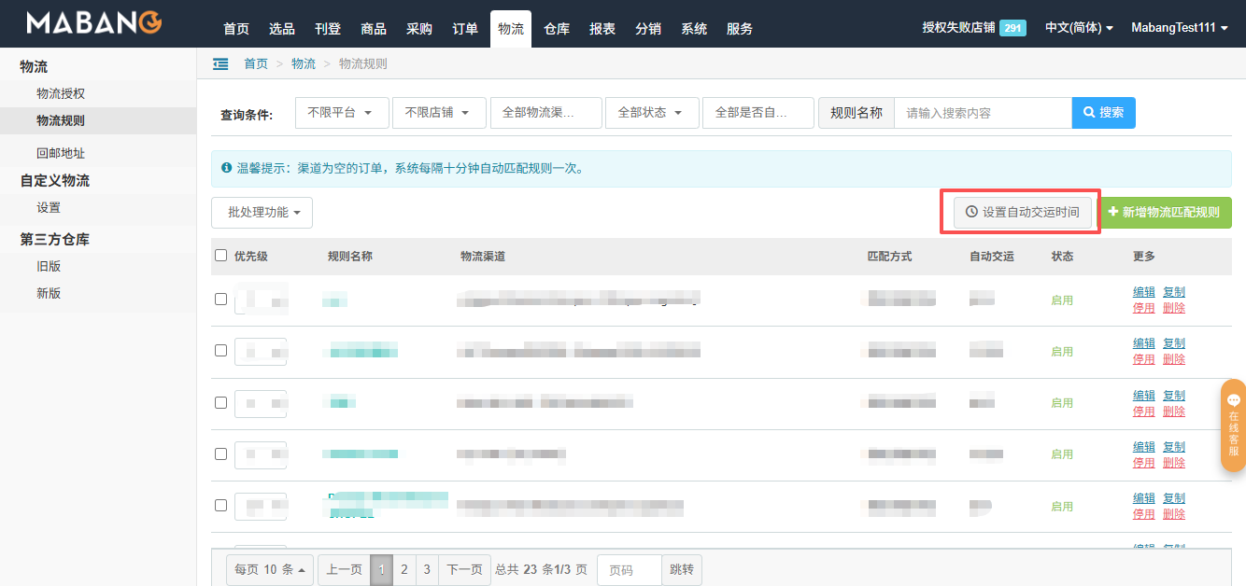Viewport: 1246px width, 586px height.
Task: Switch to the 仓库 top navigation tab
Action: click(557, 29)
